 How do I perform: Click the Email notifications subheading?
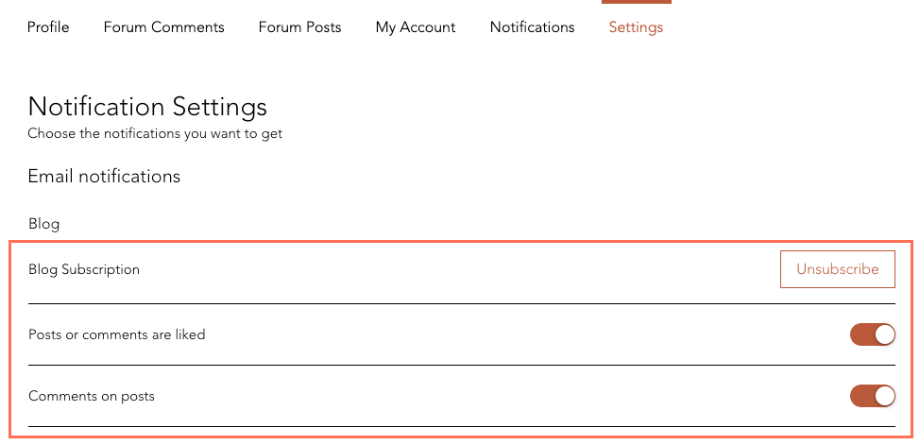(x=104, y=176)
